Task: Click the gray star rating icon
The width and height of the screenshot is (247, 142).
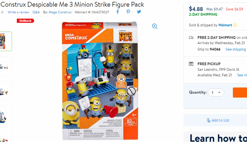Action: tap(2, 12)
